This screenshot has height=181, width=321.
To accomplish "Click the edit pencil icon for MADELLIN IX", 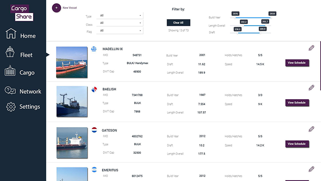I will 311,48.
